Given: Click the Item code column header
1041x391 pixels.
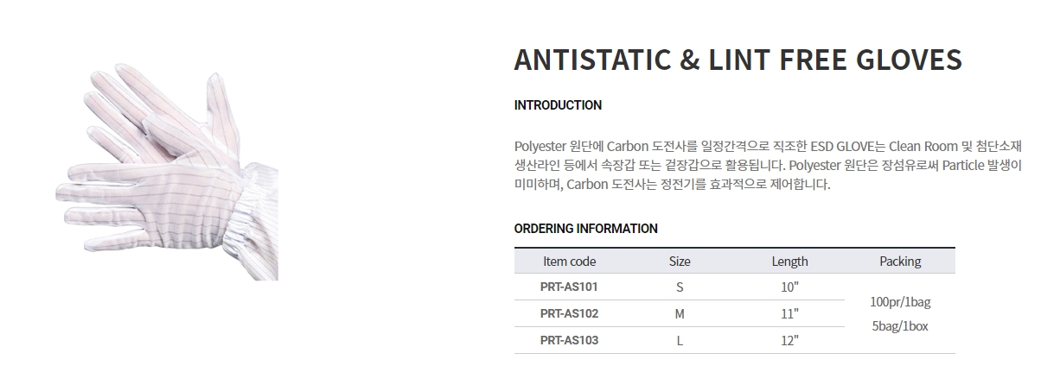Looking at the screenshot, I should point(569,262).
